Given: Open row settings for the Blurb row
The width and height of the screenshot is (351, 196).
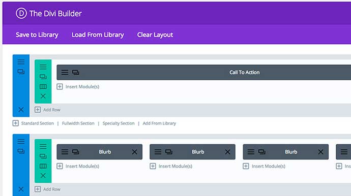Looking at the screenshot, I should coord(43,146).
